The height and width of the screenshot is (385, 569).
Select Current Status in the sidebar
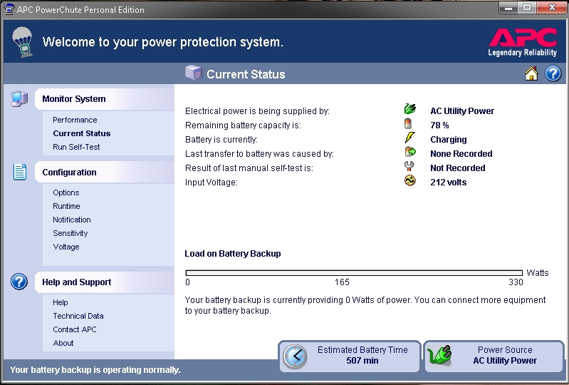(82, 133)
